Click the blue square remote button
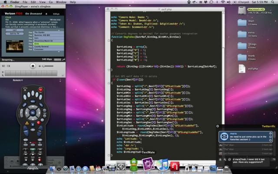The width and height of the screenshot is (278, 174). coord(33,124)
